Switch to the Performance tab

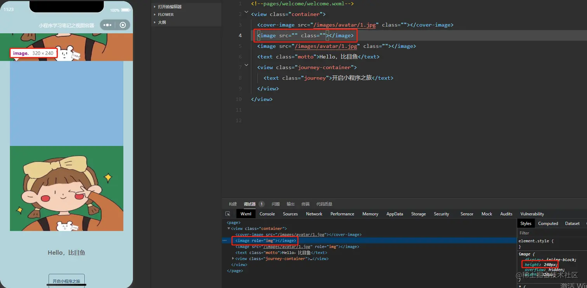pyautogui.click(x=342, y=214)
